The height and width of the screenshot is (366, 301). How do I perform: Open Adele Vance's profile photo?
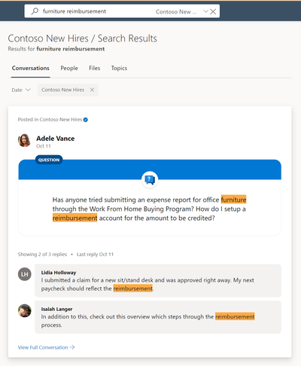coord(24,140)
